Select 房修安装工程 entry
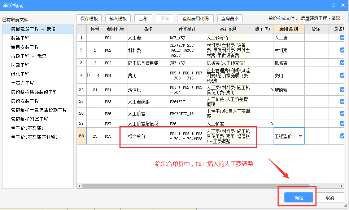The height and width of the screenshot is (210, 349). (38, 101)
